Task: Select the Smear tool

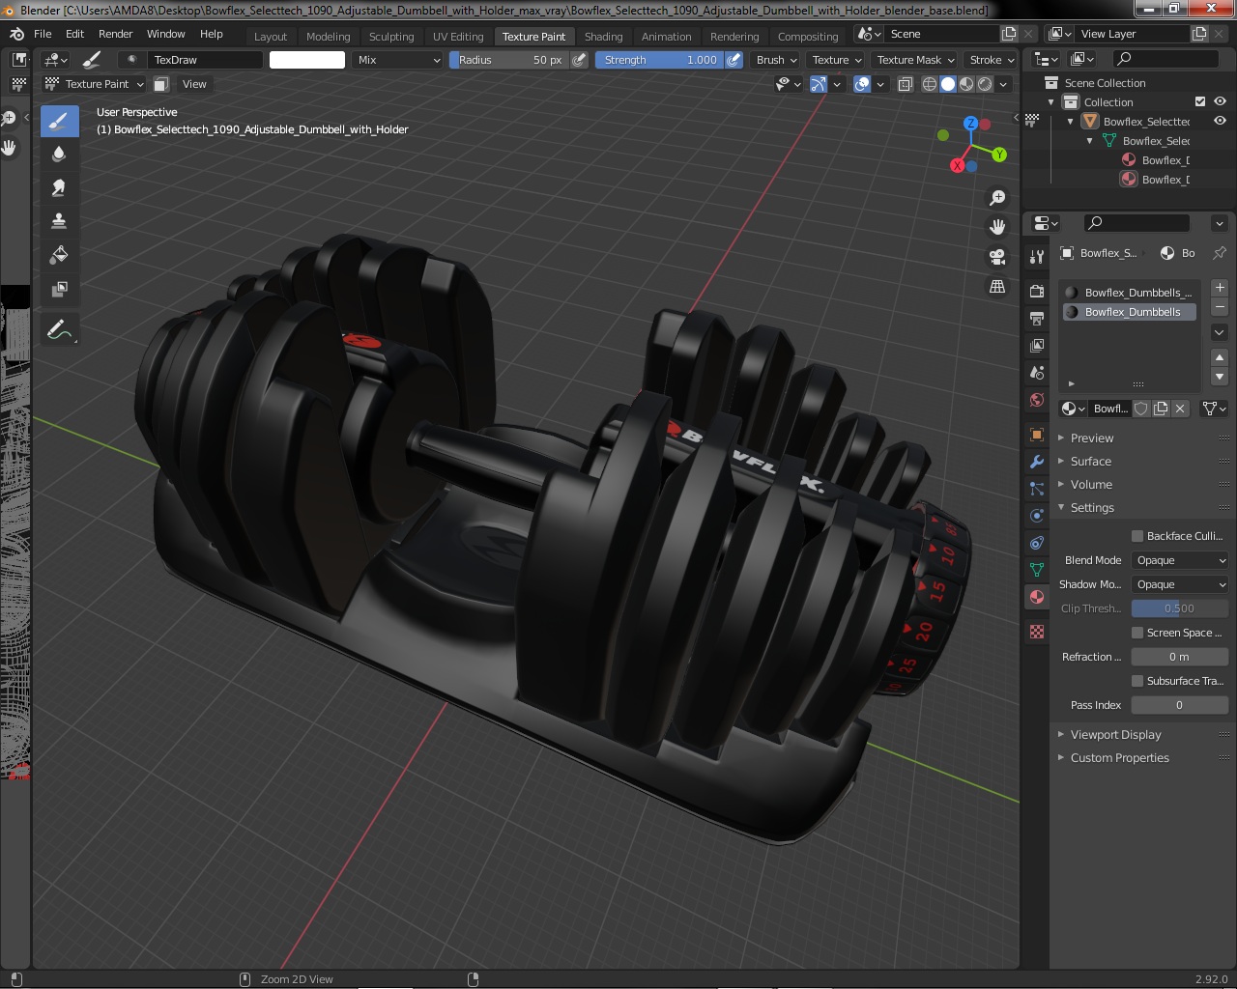Action: pos(59,188)
